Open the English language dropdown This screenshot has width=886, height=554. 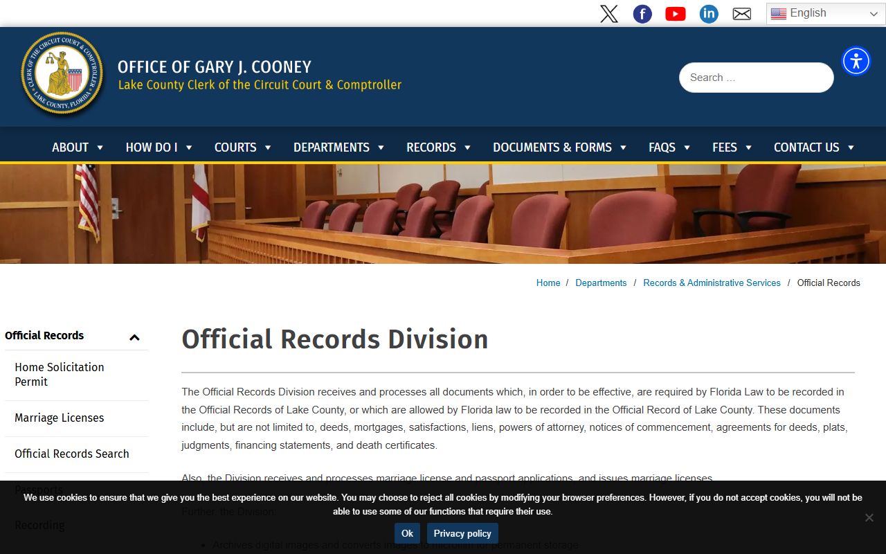click(x=826, y=13)
